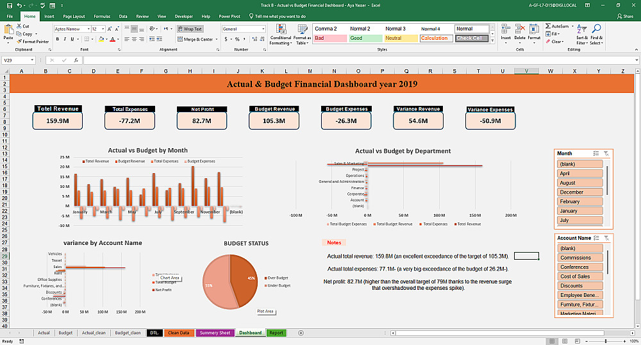
Task: Toggle Wrap Text on
Action: point(190,29)
